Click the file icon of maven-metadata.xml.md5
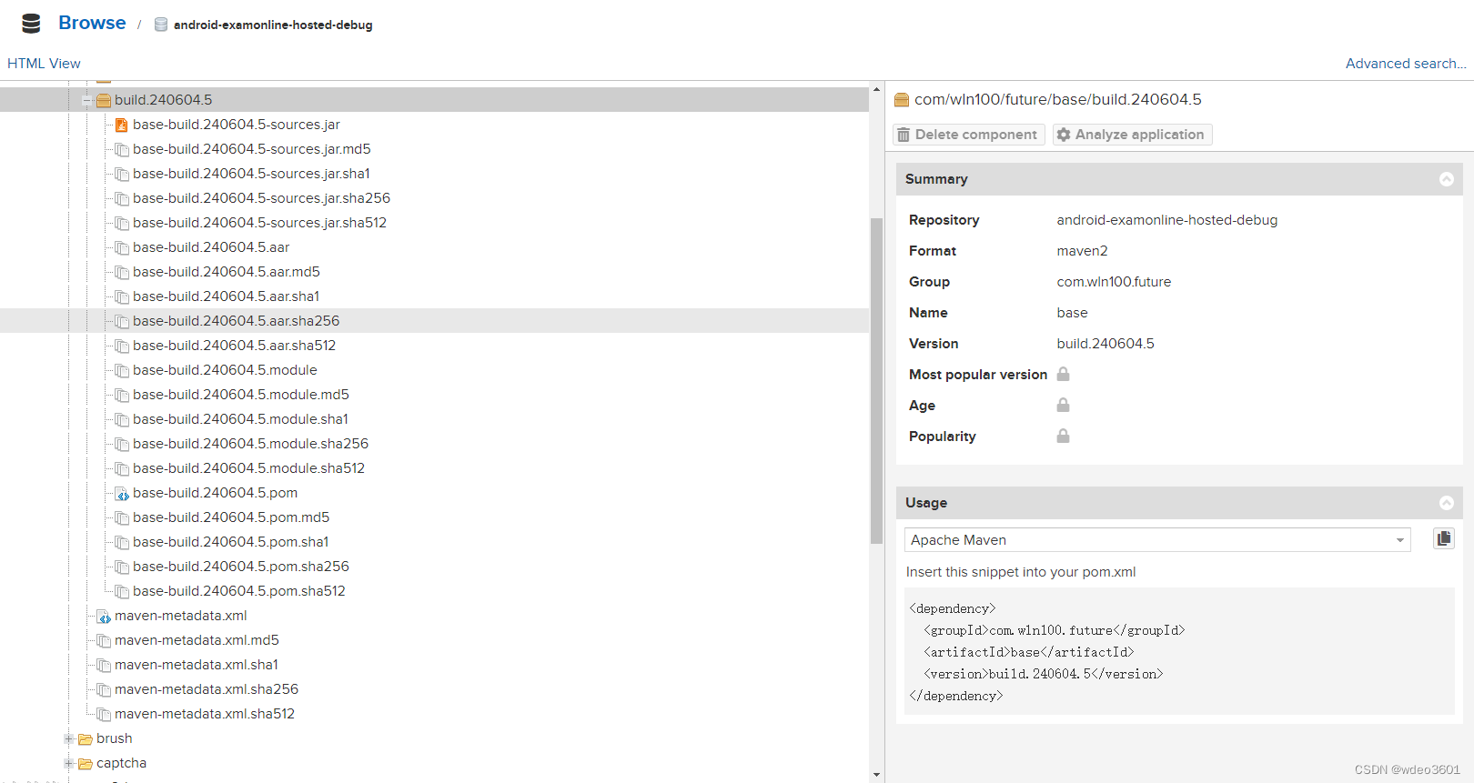Screen dimensions: 1474x783 (x=104, y=640)
